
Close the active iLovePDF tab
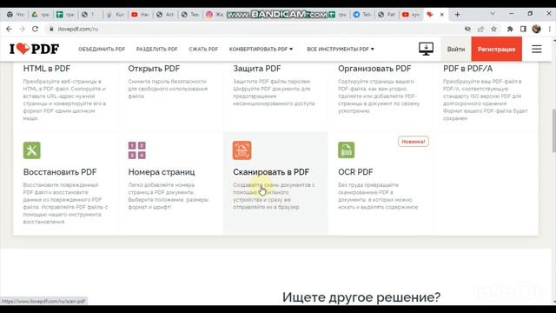pos(442,15)
